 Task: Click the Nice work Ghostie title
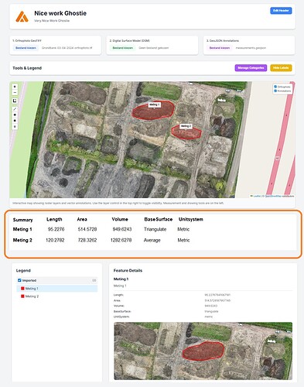(x=60, y=13)
